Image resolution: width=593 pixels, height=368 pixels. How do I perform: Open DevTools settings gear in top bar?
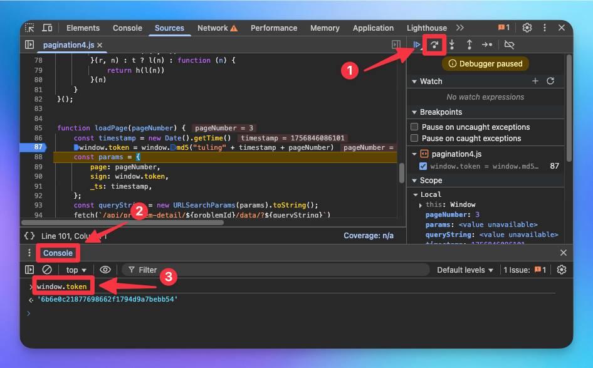pos(527,28)
